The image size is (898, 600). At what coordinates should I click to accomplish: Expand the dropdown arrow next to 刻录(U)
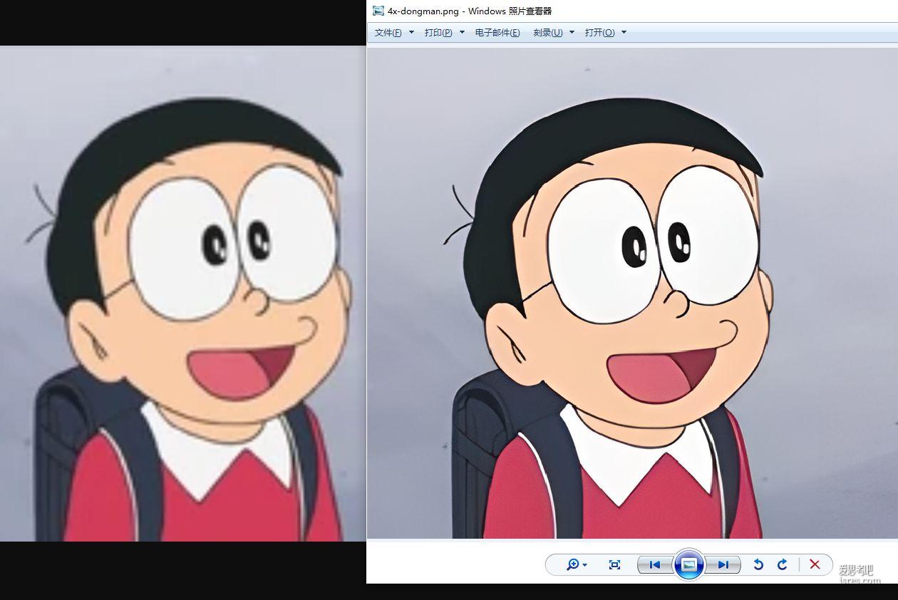pyautogui.click(x=572, y=32)
